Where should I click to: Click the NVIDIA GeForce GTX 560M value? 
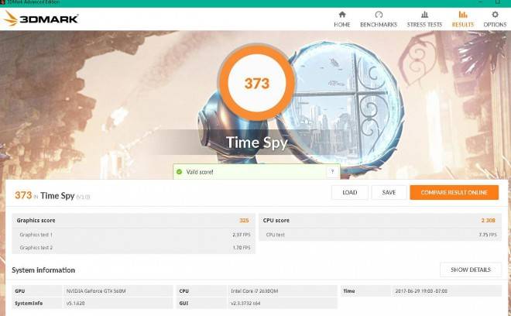click(x=96, y=291)
